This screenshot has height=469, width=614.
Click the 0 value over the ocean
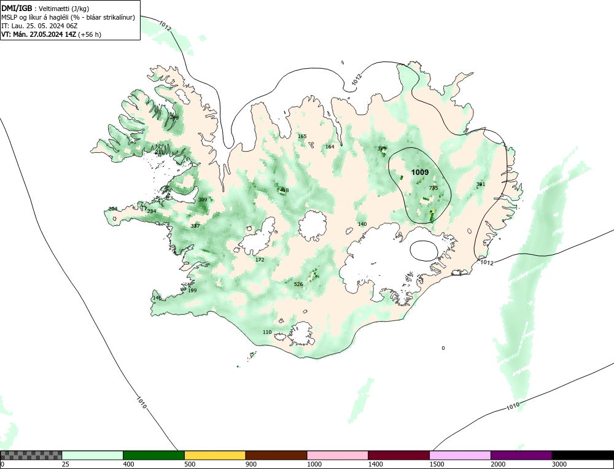pyautogui.click(x=443, y=348)
